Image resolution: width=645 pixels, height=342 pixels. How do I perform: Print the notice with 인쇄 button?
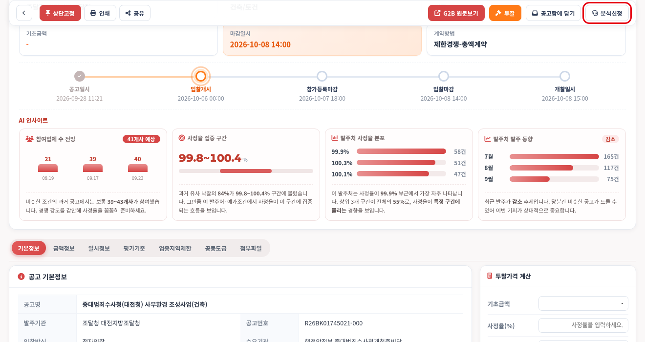(x=100, y=13)
